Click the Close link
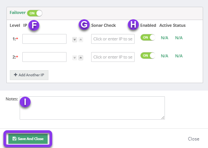The height and width of the screenshot is (148, 208). (194, 139)
